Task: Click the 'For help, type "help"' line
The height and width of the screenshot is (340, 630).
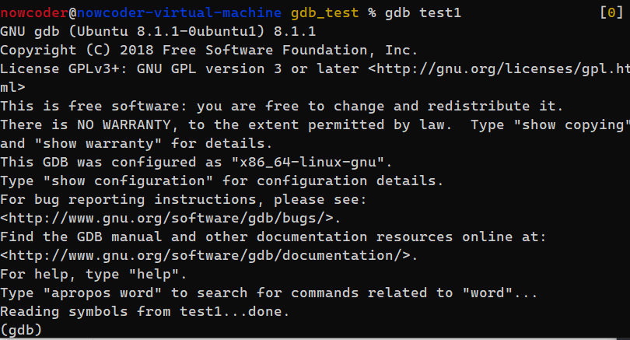Action: click(93, 275)
